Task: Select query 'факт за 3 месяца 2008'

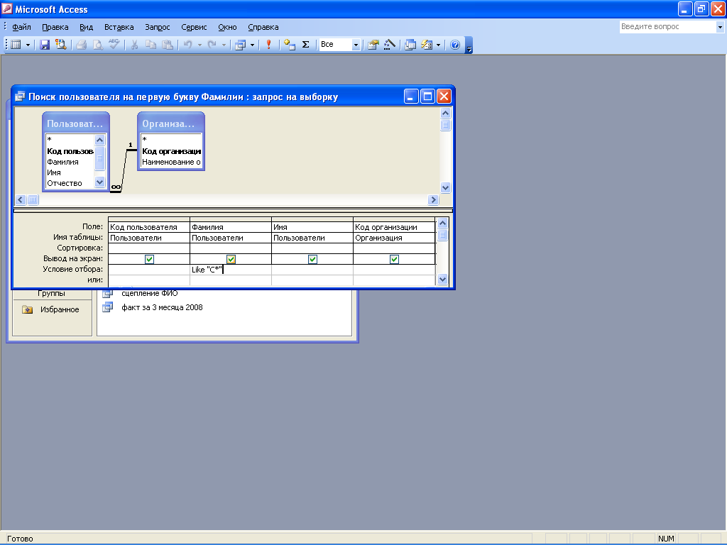Action: click(x=162, y=307)
